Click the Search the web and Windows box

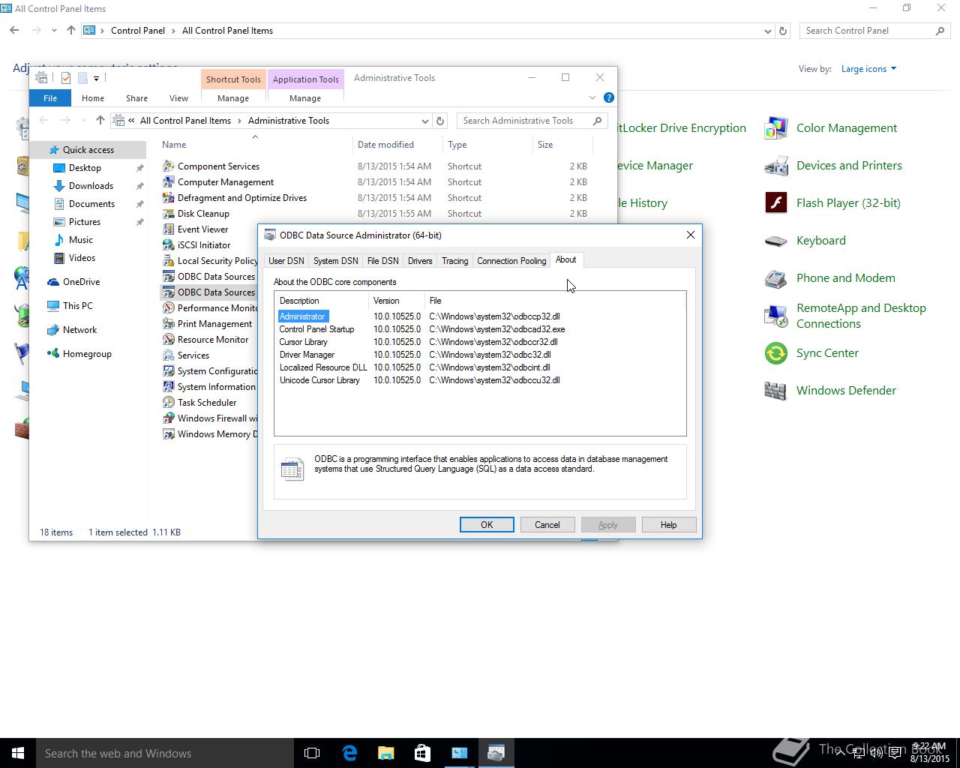165,753
